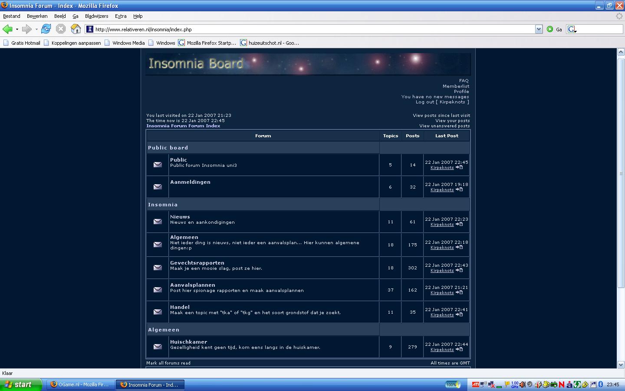
Task: Click the page scrollbar down arrow
Action: (x=621, y=364)
